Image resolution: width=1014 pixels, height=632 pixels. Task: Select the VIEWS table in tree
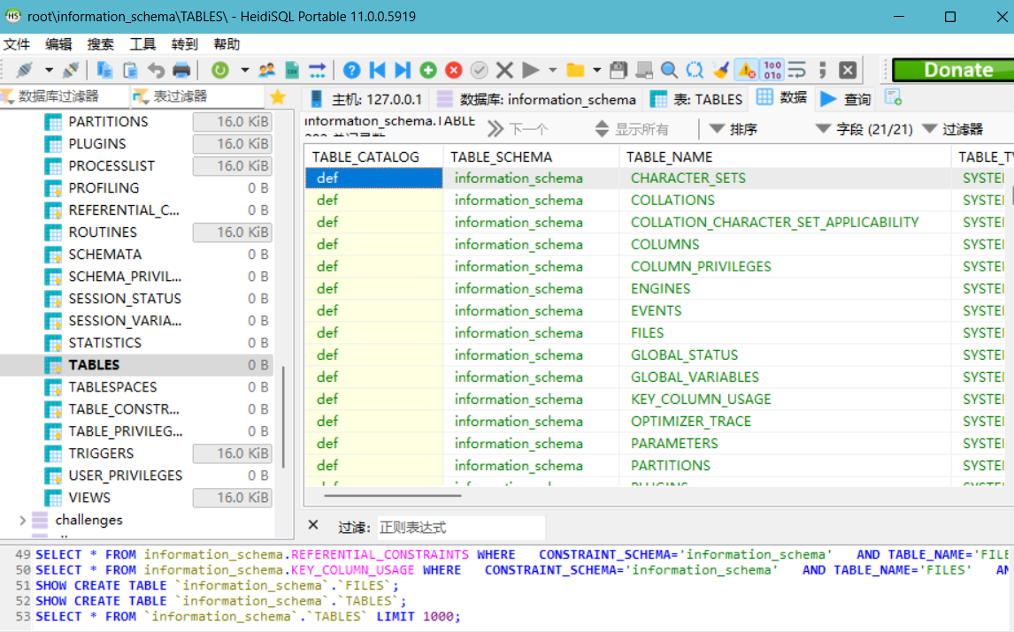[89, 498]
